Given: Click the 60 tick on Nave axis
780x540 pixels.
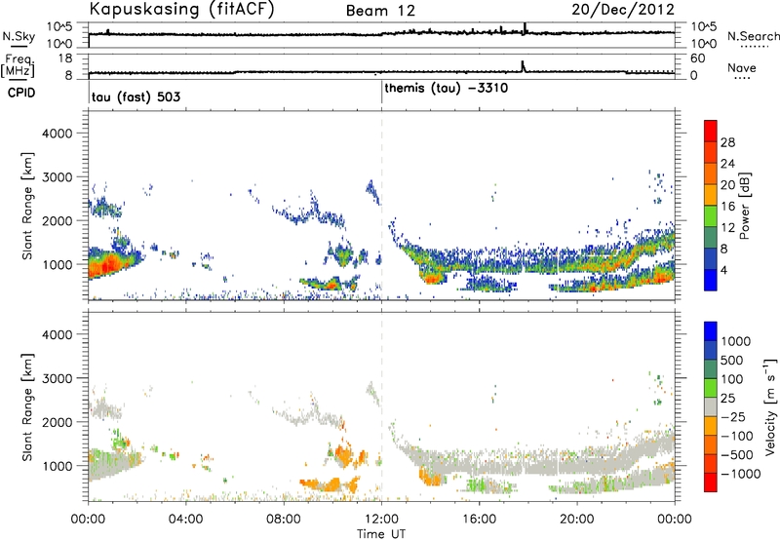Looking at the screenshot, I should click(x=697, y=58).
